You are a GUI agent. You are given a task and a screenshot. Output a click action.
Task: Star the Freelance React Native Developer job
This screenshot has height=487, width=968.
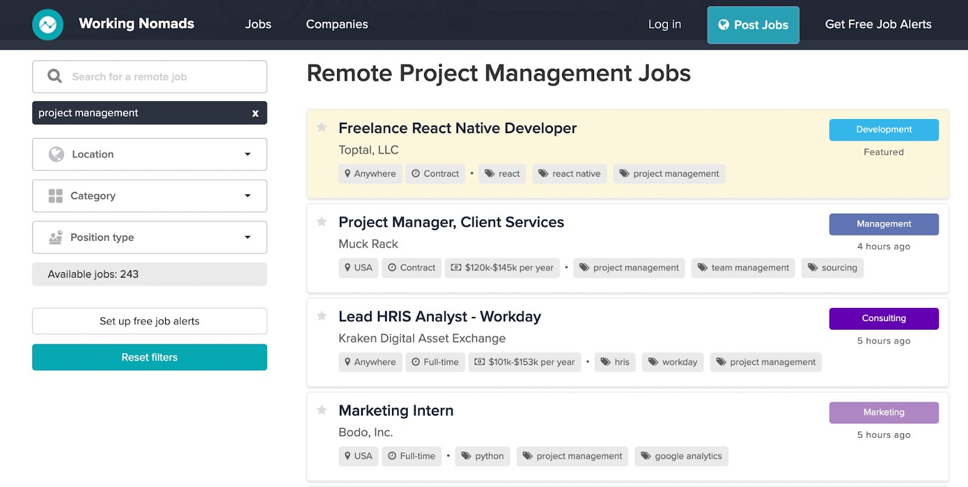(x=322, y=127)
